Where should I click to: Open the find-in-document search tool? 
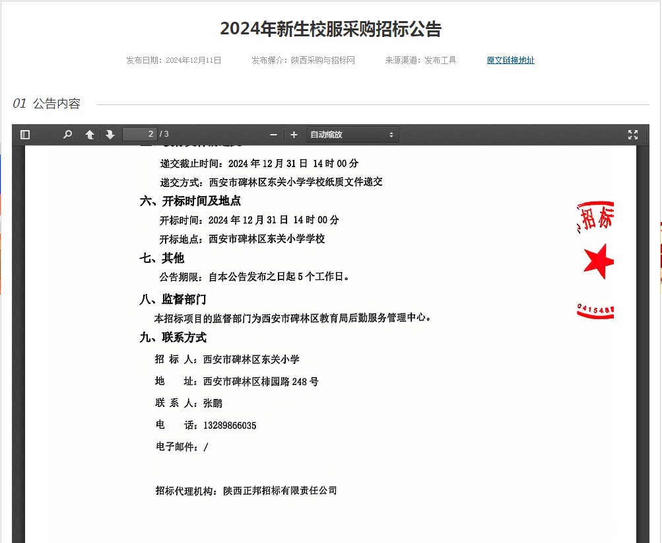pos(67,135)
